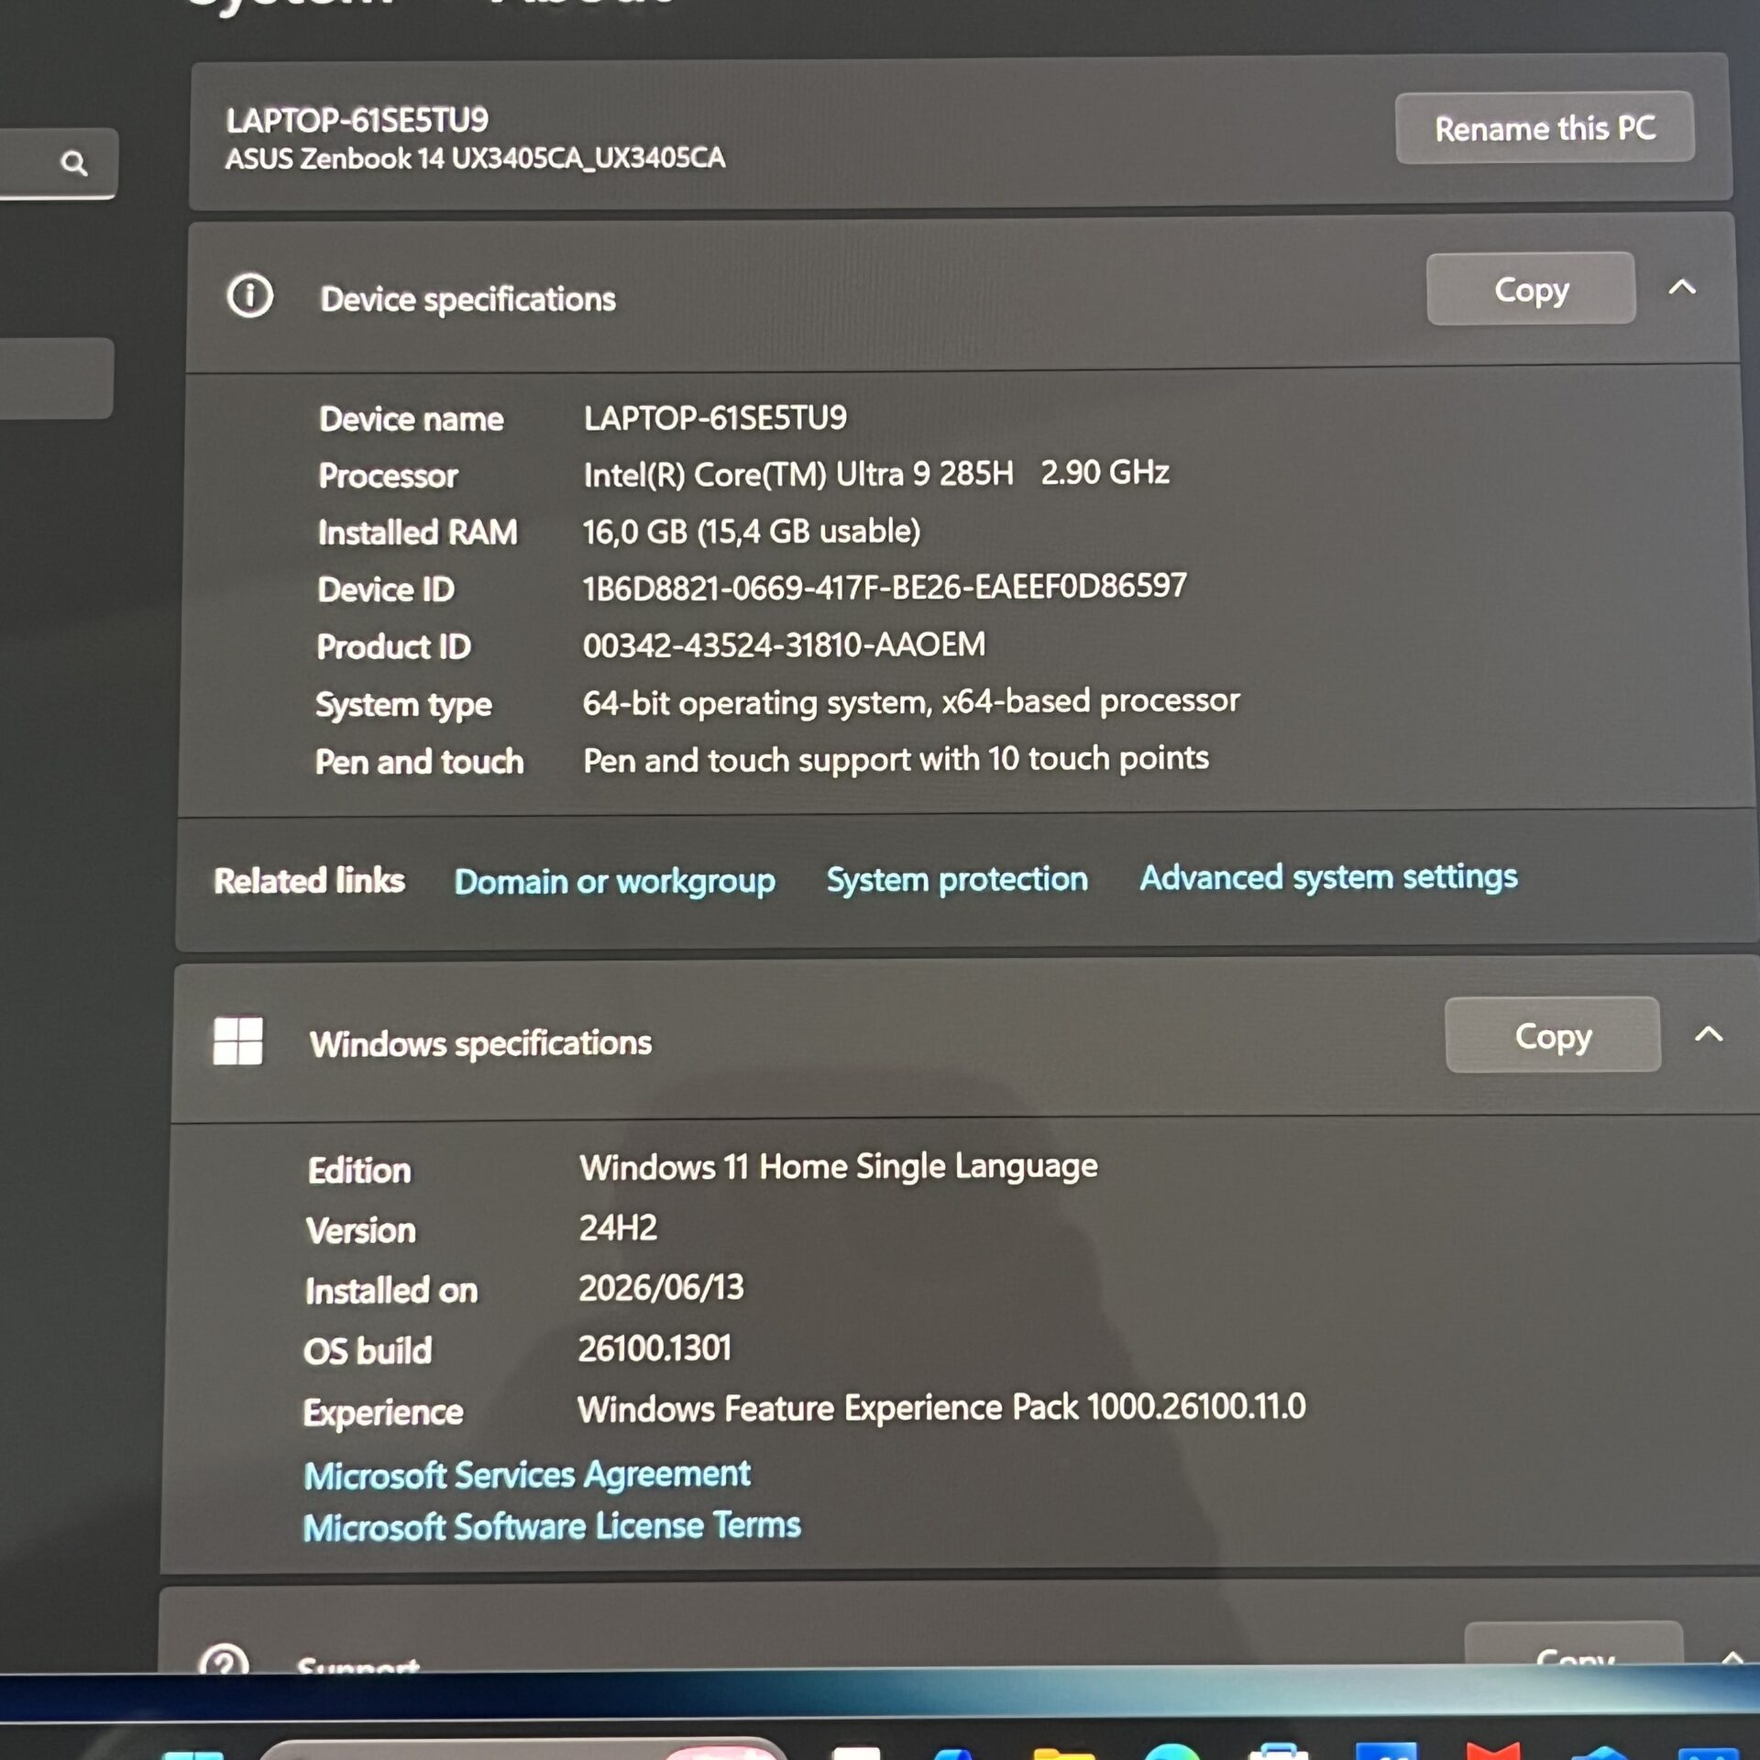Click the Device specifications info icon
Screen dimensions: 1760x1760
tap(250, 295)
